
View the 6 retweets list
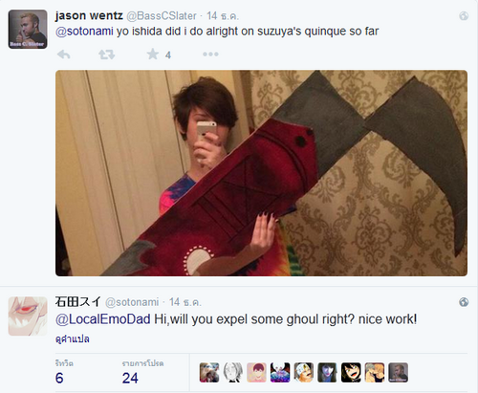[64, 372]
